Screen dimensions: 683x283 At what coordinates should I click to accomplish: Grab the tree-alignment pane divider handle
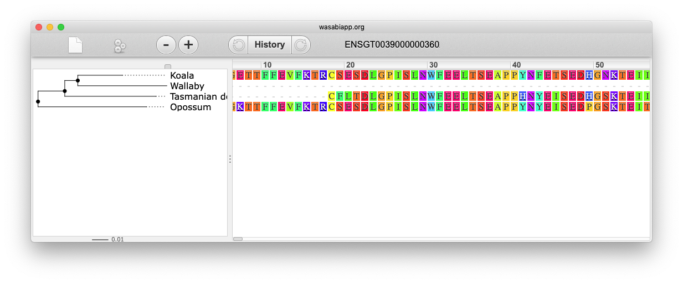click(230, 159)
